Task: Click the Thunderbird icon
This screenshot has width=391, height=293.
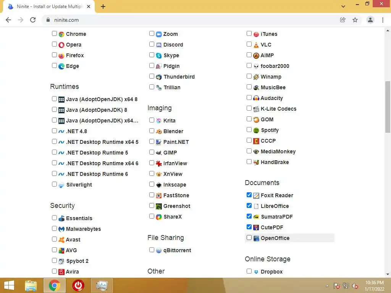Action: pyautogui.click(x=158, y=77)
